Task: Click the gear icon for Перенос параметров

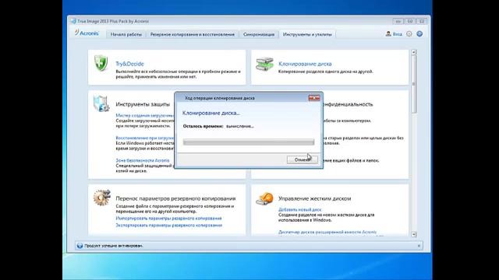Action: coord(102,198)
